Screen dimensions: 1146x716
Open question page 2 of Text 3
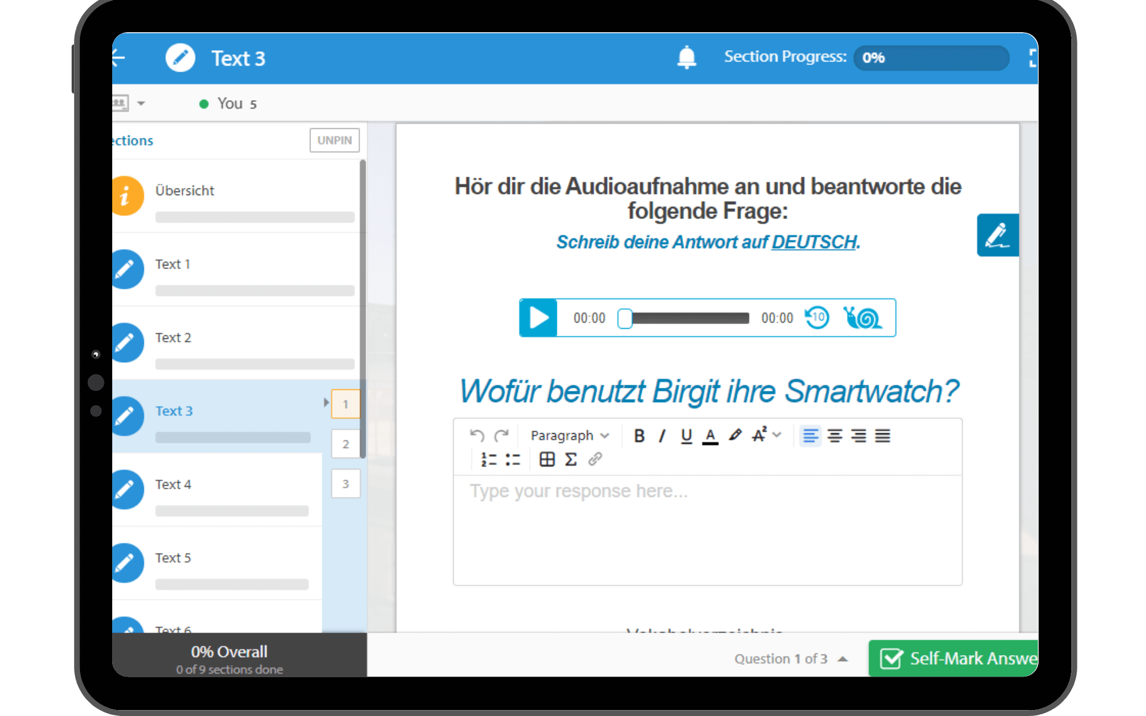(346, 443)
